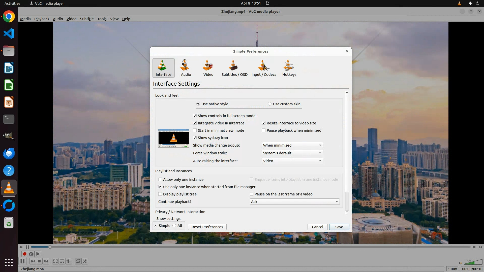Screen dimensions: 484x272
Task: Open the Playback menu
Action: 42,19
